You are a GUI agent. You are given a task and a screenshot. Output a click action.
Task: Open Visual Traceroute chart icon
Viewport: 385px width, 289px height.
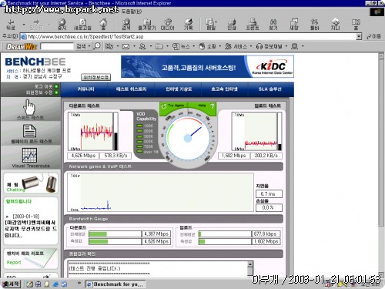tap(29, 155)
